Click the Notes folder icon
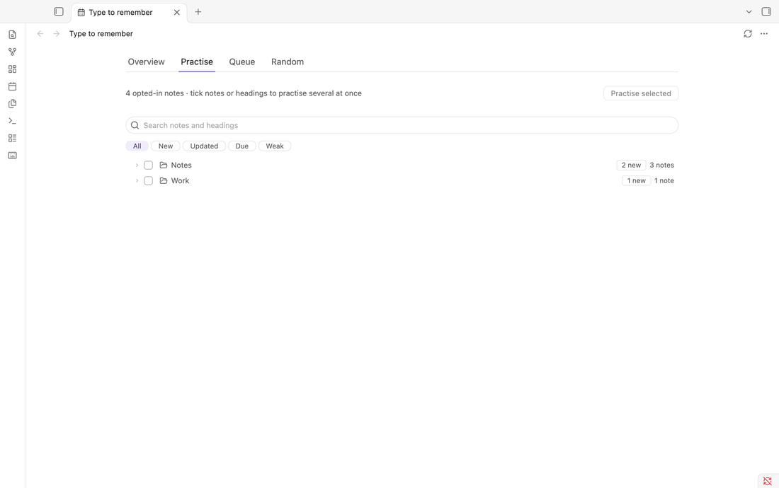Image resolution: width=779 pixels, height=488 pixels. (x=164, y=165)
